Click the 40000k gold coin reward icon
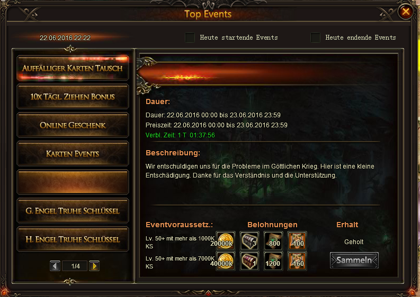420x297 pixels. [226, 261]
